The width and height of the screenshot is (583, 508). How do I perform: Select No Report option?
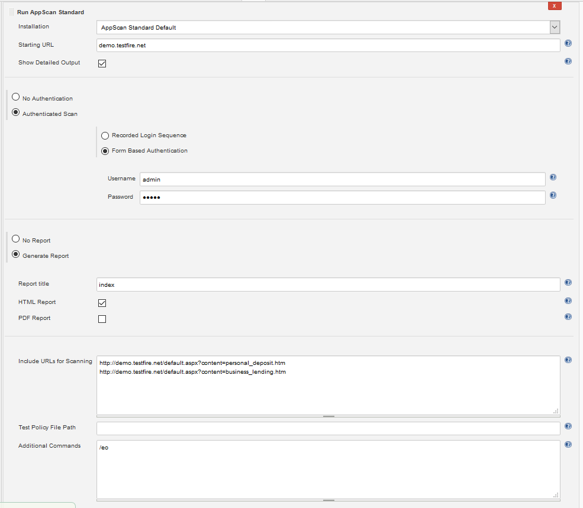15,239
